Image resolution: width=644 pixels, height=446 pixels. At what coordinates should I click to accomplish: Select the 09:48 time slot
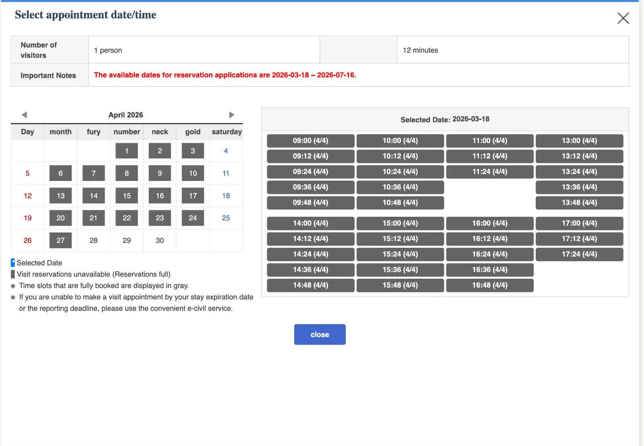tap(310, 203)
